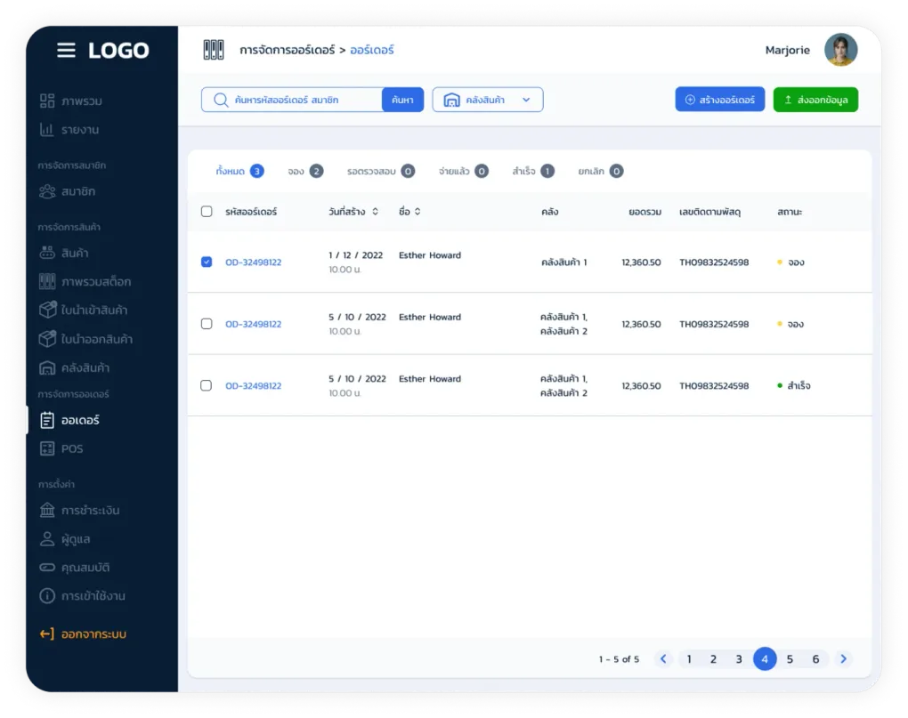Image resolution: width=908 pixels, height=718 pixels.
Task: Click the ใบนำเข้าสินค้า box icon
Action: 47,310
